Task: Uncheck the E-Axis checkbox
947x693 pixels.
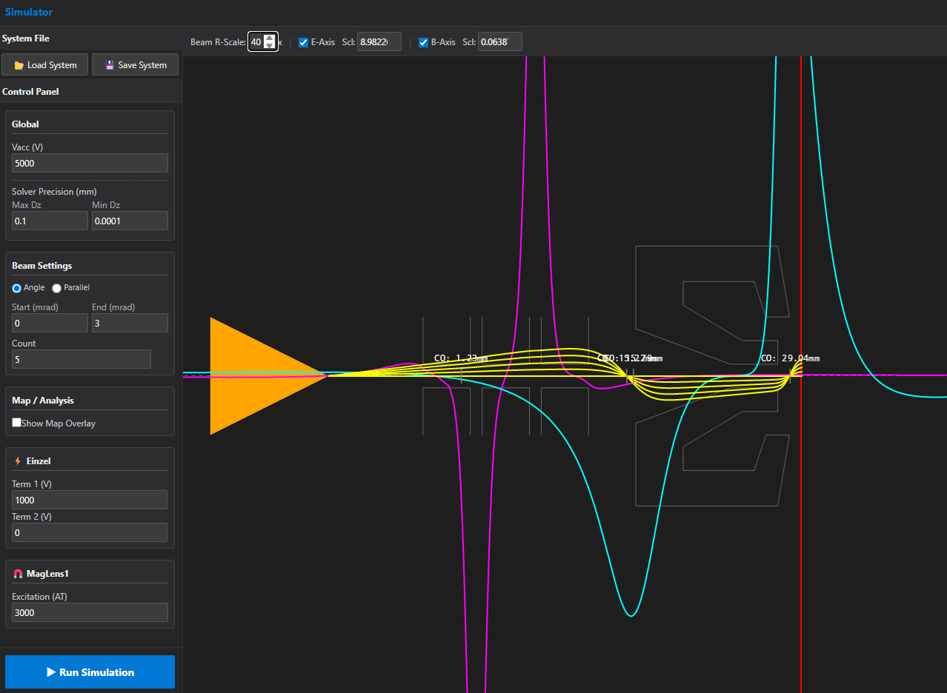Action: click(303, 42)
